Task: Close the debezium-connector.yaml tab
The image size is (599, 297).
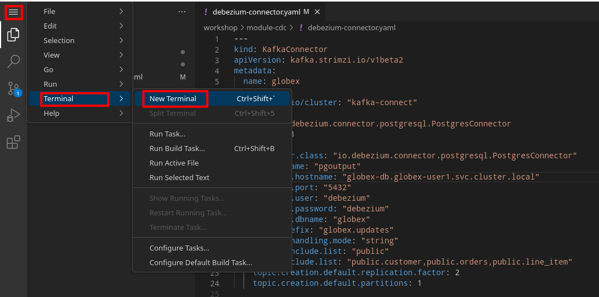Action: pyautogui.click(x=317, y=12)
